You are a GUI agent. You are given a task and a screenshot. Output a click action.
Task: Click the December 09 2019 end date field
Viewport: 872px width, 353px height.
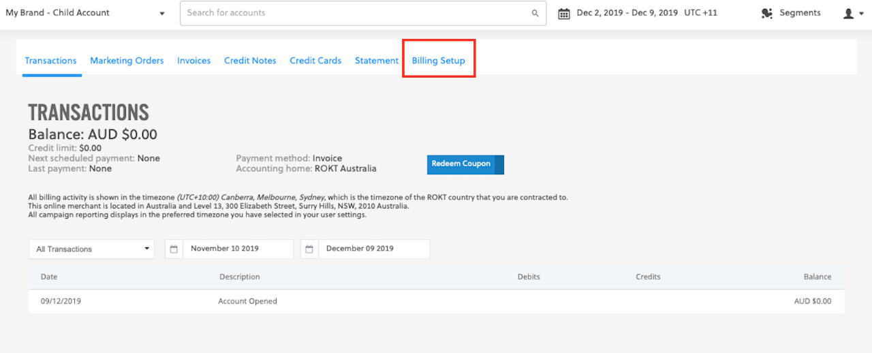tap(374, 249)
